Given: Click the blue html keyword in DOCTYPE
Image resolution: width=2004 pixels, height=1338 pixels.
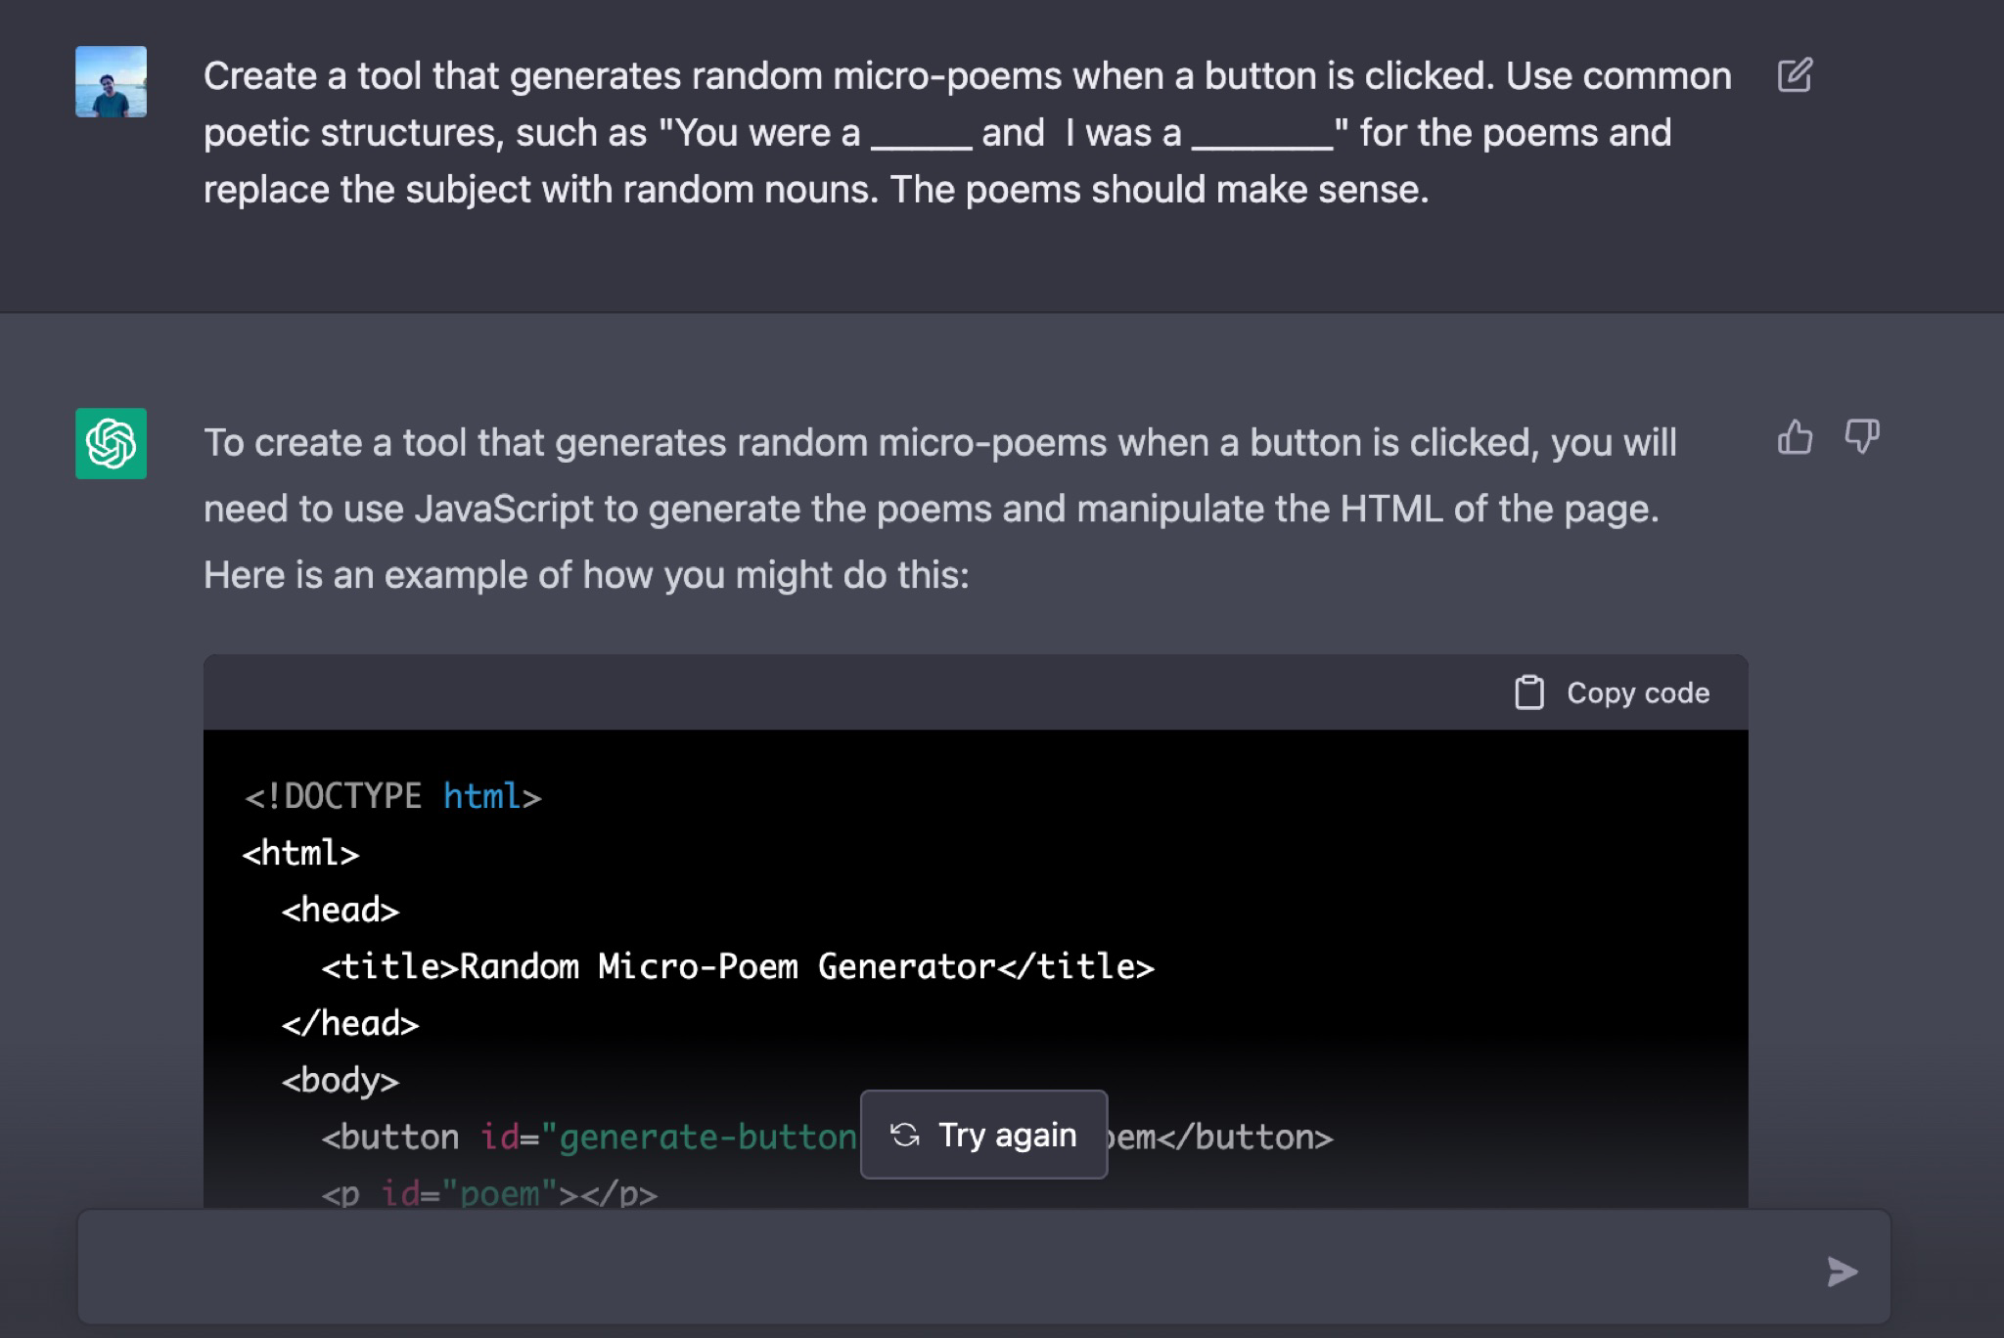Looking at the screenshot, I should click(x=481, y=797).
